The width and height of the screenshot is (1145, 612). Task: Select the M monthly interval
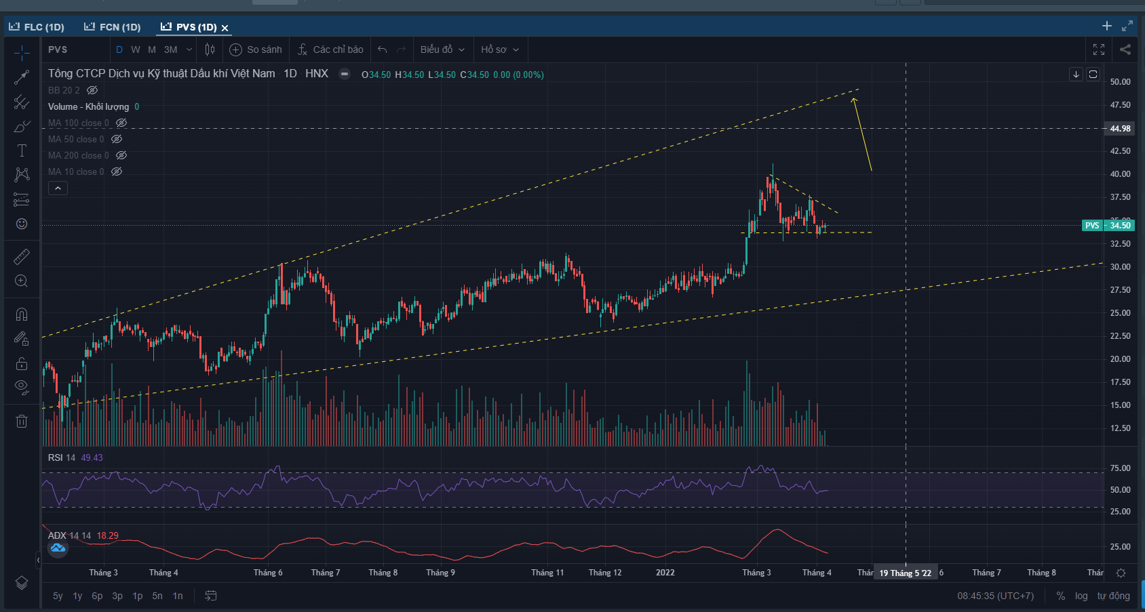152,49
